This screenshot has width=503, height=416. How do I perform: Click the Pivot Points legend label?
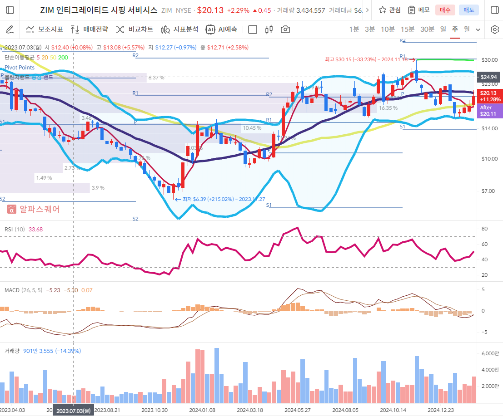pyautogui.click(x=19, y=68)
